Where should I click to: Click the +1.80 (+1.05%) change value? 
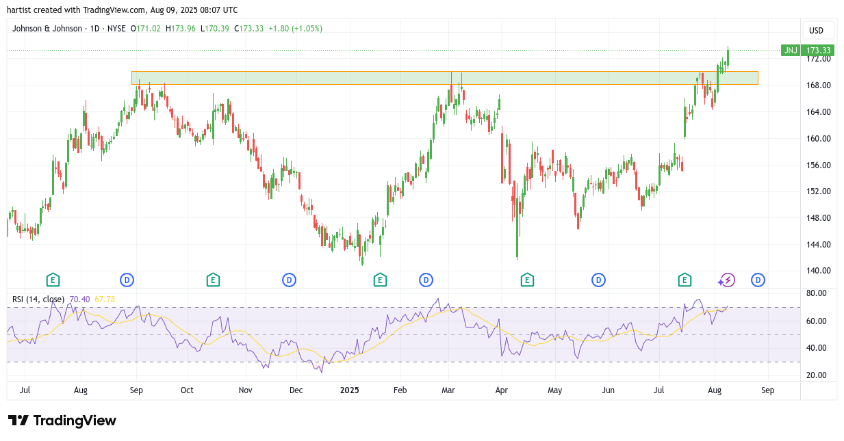(x=295, y=29)
